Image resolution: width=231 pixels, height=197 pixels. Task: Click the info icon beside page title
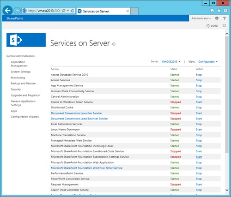click(114, 44)
